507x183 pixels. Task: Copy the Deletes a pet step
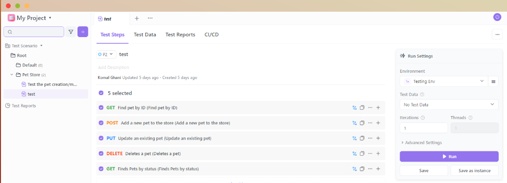(362, 154)
